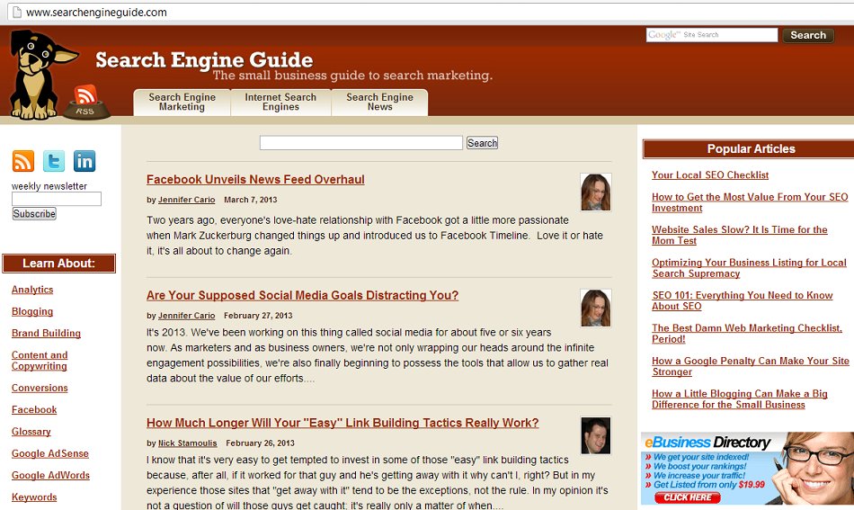Open the Google AdWords topic link
Viewport: 854px width, 510px height.
pyautogui.click(x=50, y=475)
